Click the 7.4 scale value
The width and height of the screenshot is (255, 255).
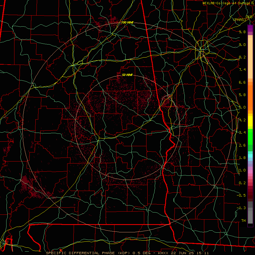click(x=242, y=70)
